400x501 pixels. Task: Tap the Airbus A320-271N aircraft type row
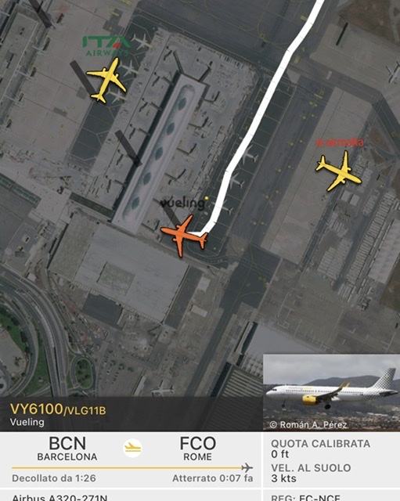click(59, 498)
